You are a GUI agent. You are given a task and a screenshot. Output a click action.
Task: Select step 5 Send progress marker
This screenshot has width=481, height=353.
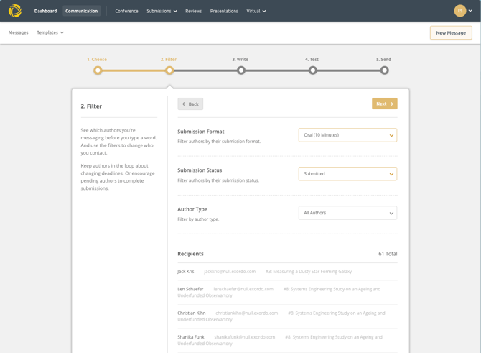[384, 70]
